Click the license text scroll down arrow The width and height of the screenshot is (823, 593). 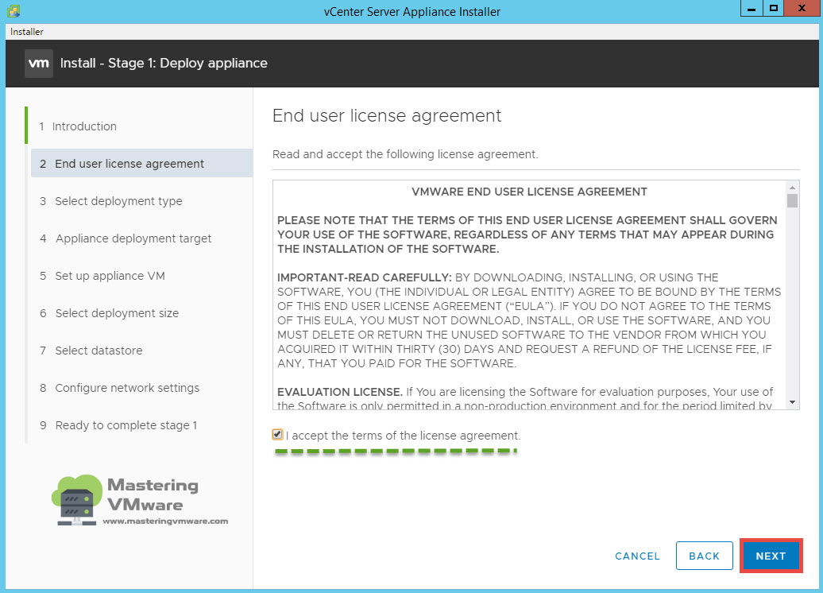(792, 402)
